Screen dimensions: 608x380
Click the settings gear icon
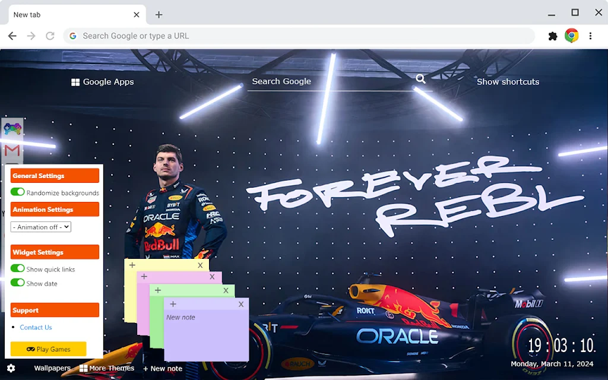coord(11,368)
